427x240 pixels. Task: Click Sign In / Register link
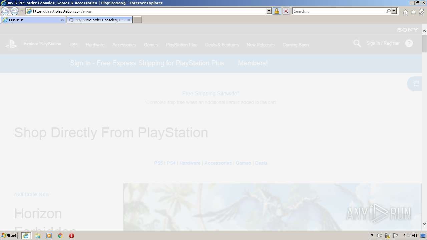(x=383, y=43)
